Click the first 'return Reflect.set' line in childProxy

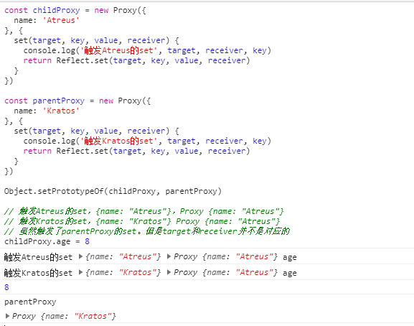(x=136, y=60)
